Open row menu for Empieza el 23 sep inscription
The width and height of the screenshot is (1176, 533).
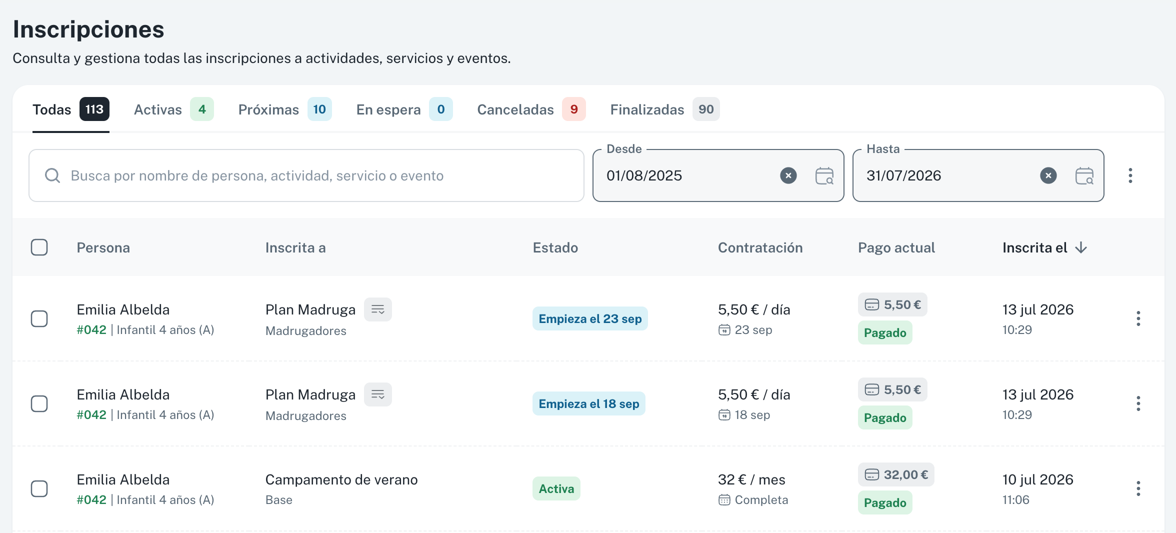(1138, 318)
